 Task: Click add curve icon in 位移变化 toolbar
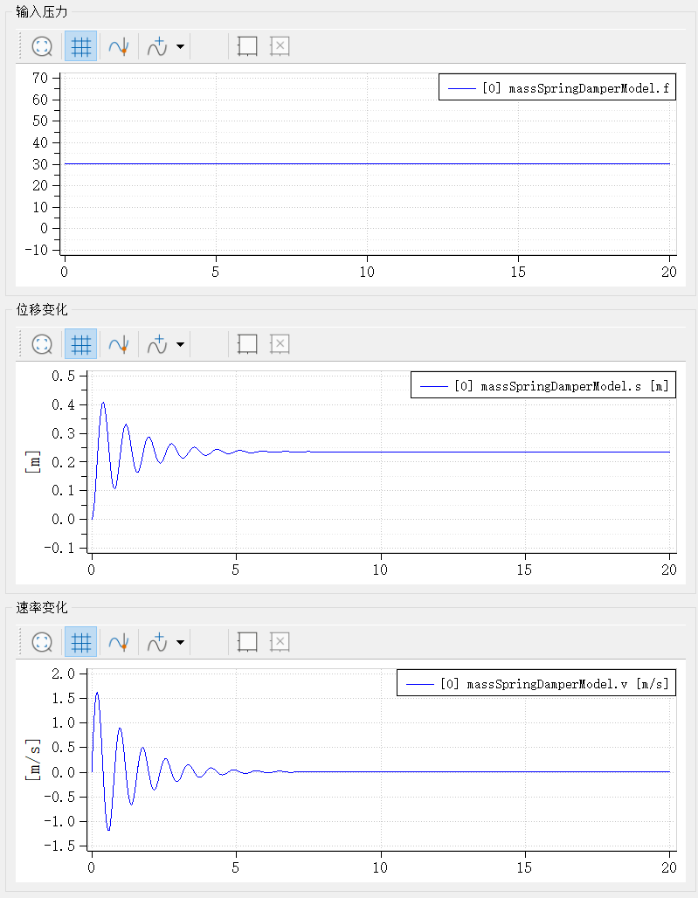click(157, 344)
